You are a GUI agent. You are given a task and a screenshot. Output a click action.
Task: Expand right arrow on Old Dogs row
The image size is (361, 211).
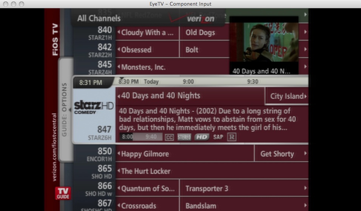pos(305,32)
